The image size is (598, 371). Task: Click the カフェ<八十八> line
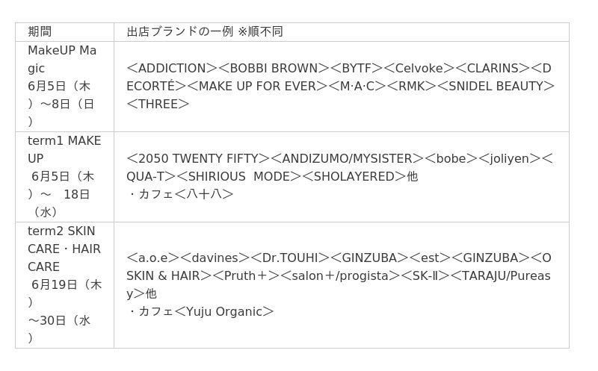tap(181, 194)
